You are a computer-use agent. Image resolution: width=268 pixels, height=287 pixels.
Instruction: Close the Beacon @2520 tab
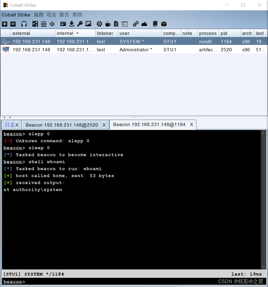point(104,125)
